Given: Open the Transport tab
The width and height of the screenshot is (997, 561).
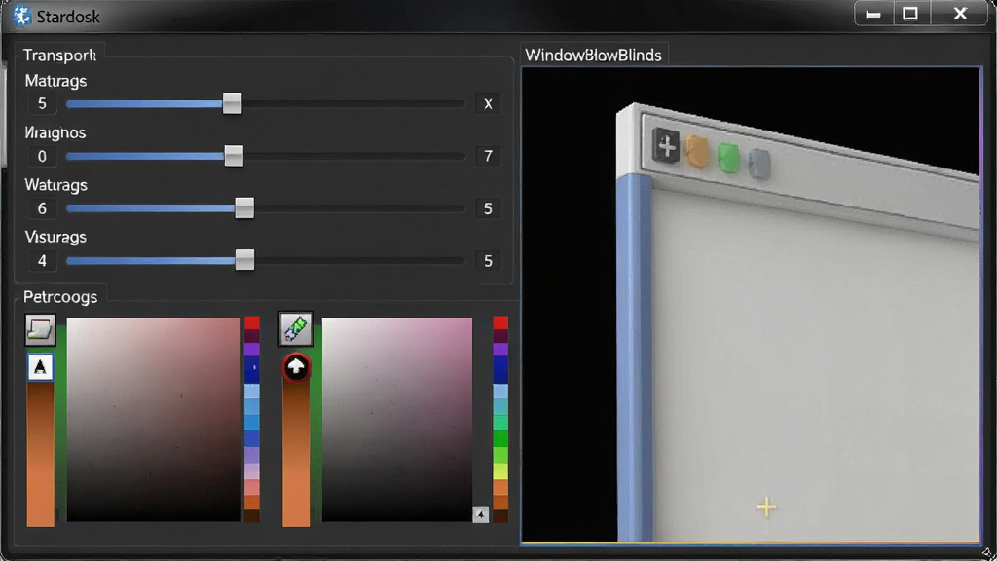Looking at the screenshot, I should [59, 56].
